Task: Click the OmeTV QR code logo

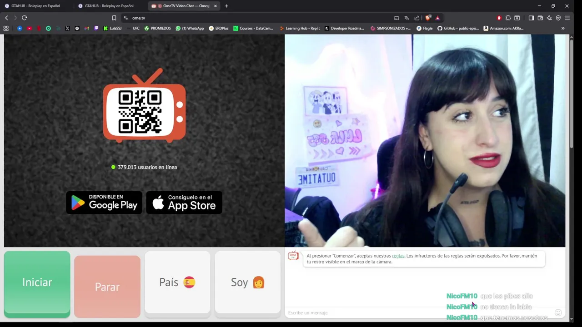Action: click(x=144, y=106)
